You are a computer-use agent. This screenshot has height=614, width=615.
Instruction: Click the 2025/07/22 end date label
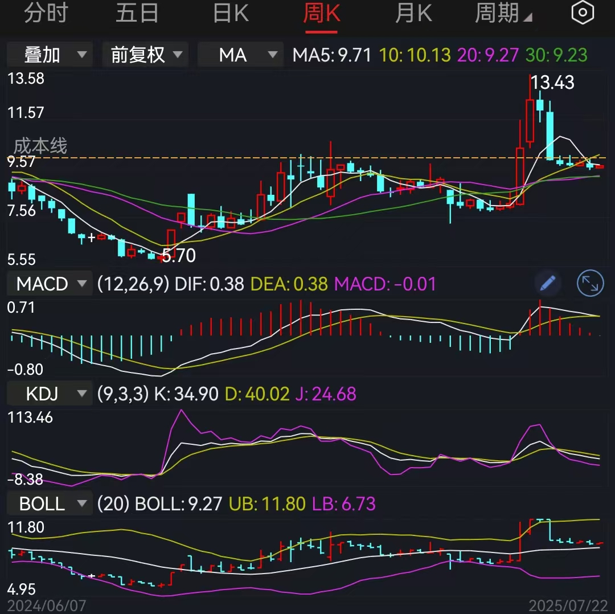click(568, 606)
